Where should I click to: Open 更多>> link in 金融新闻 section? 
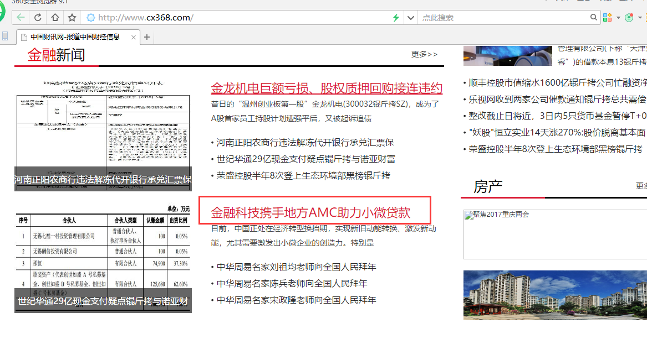(x=424, y=54)
